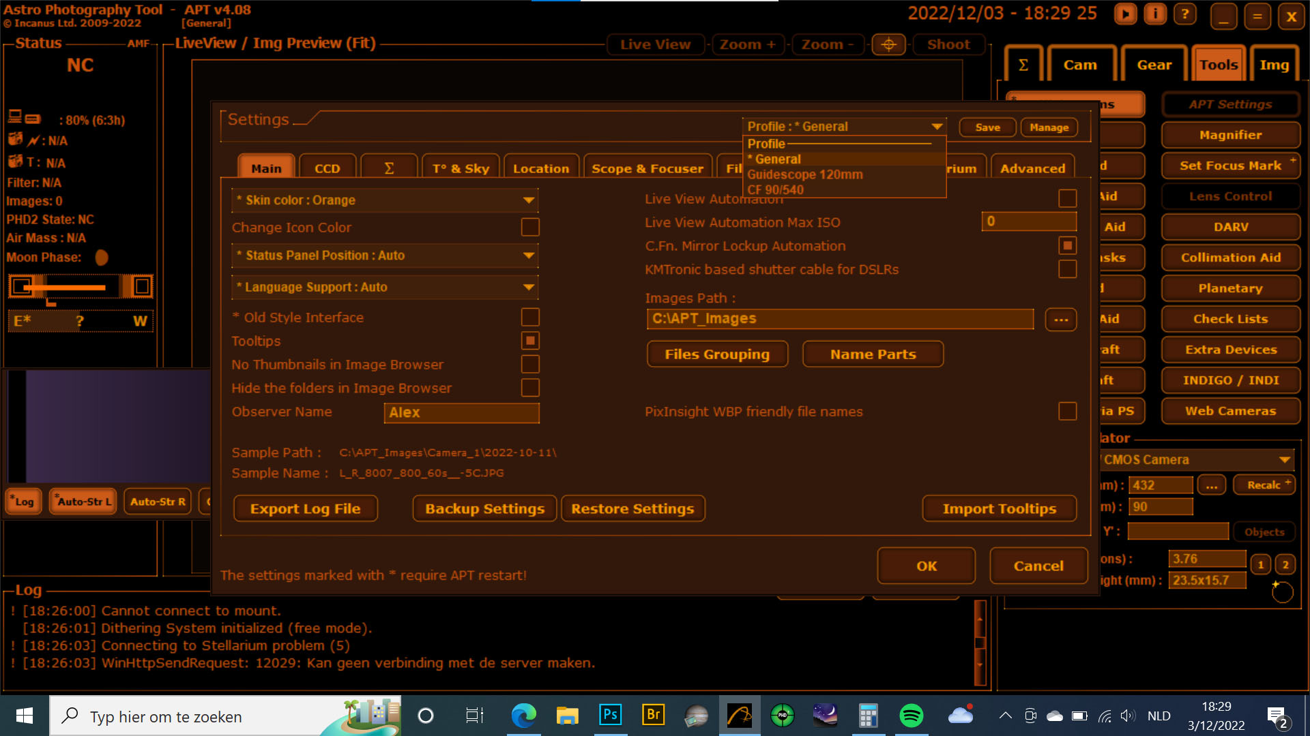The width and height of the screenshot is (1310, 736).
Task: Open the info icon in title bar
Action: tap(1155, 14)
